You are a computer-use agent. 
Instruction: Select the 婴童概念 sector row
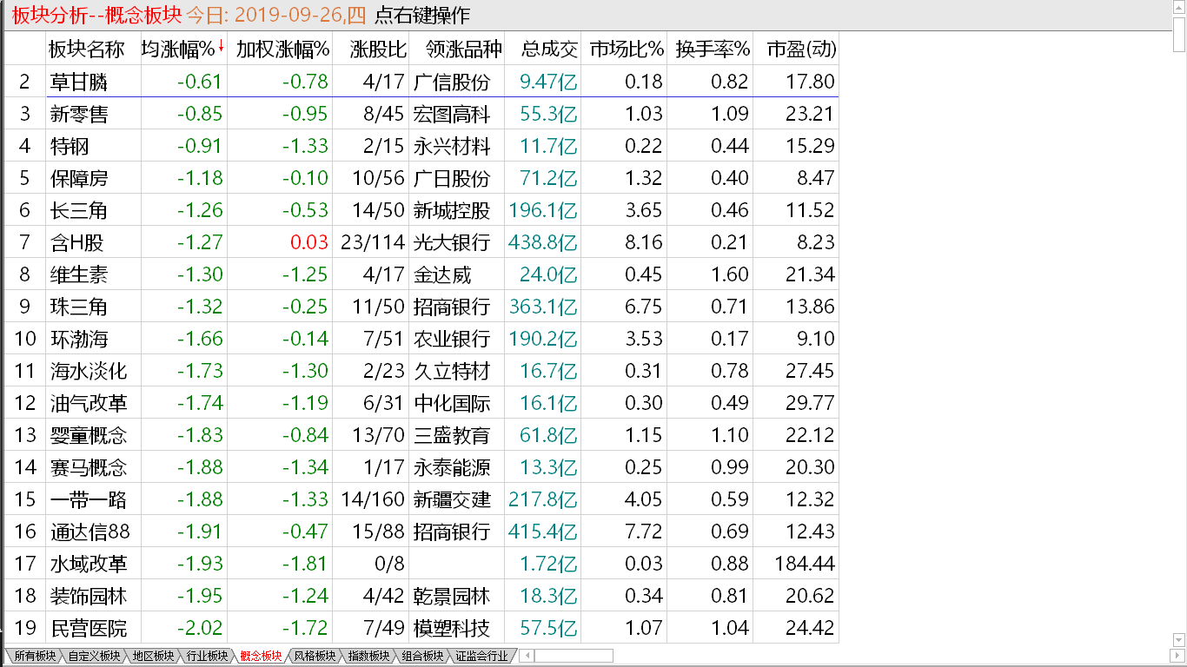(x=421, y=435)
